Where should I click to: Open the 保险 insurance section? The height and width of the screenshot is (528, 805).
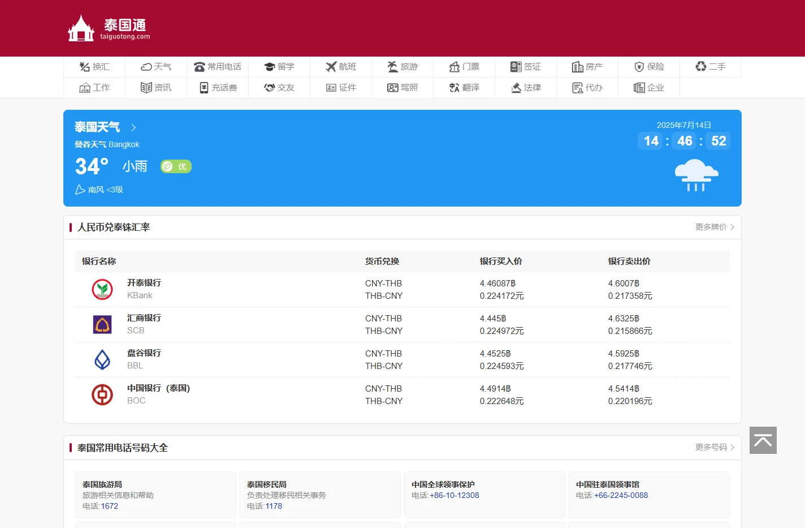[649, 67]
